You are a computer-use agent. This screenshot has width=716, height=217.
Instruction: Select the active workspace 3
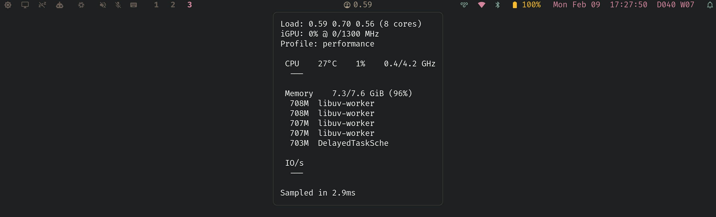coord(189,5)
